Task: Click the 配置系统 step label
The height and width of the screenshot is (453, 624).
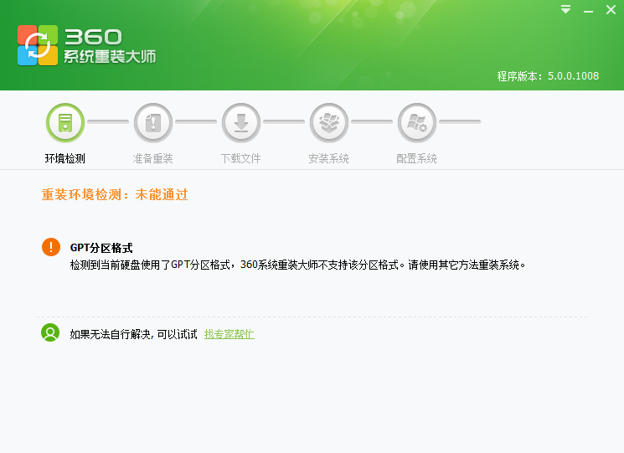Action: pyautogui.click(x=416, y=159)
